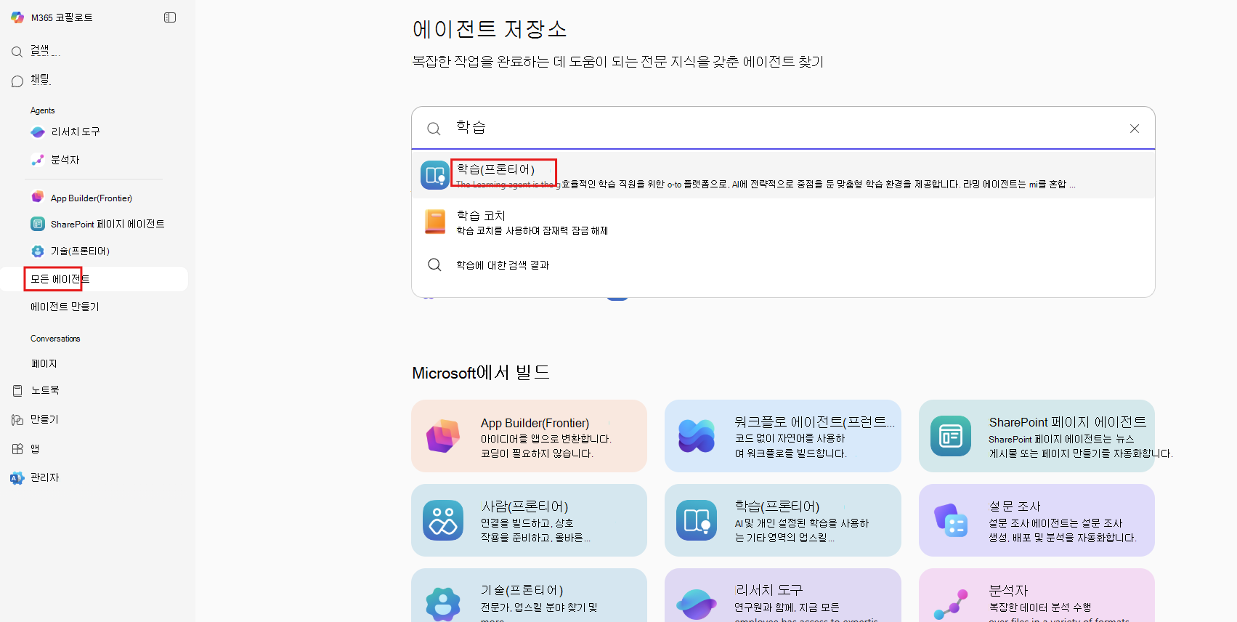Select 모든 에이전트 in the sidebar
This screenshot has width=1237, height=622.
(x=94, y=279)
